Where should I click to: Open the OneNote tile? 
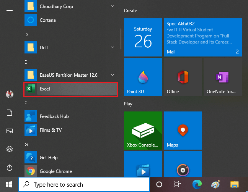223,77
